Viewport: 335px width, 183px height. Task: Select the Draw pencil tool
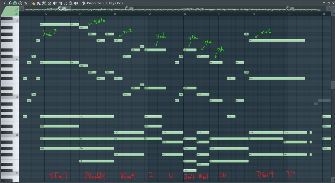coord(33,3)
